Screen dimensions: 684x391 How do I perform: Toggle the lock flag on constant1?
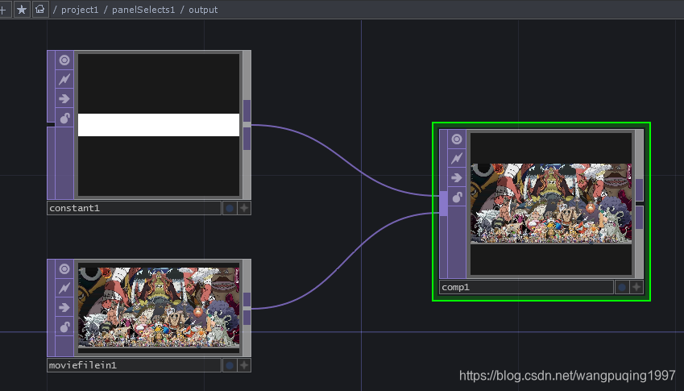tap(64, 118)
